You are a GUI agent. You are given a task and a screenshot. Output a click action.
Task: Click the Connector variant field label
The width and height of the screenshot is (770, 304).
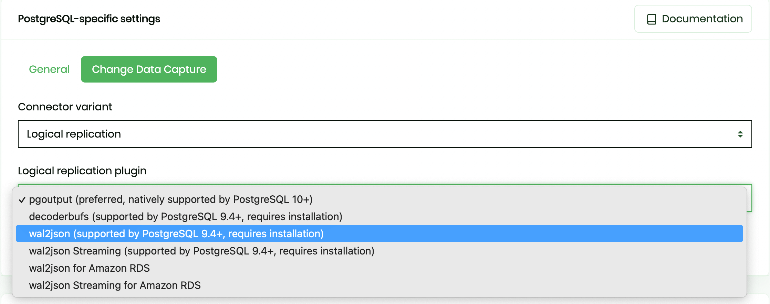tap(65, 107)
